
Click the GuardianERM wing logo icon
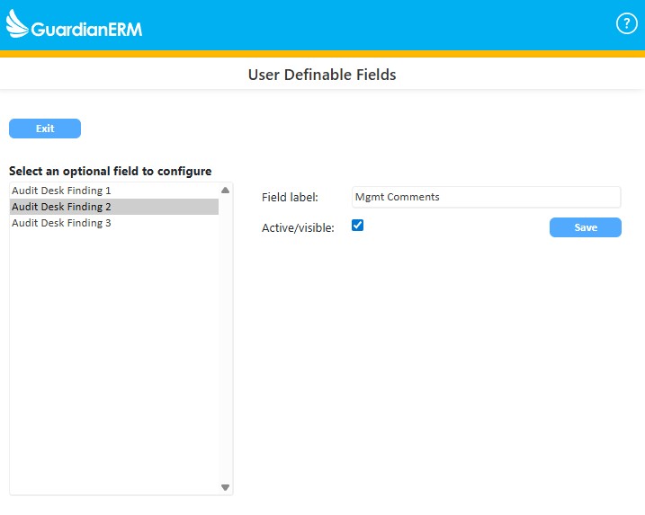[18, 25]
